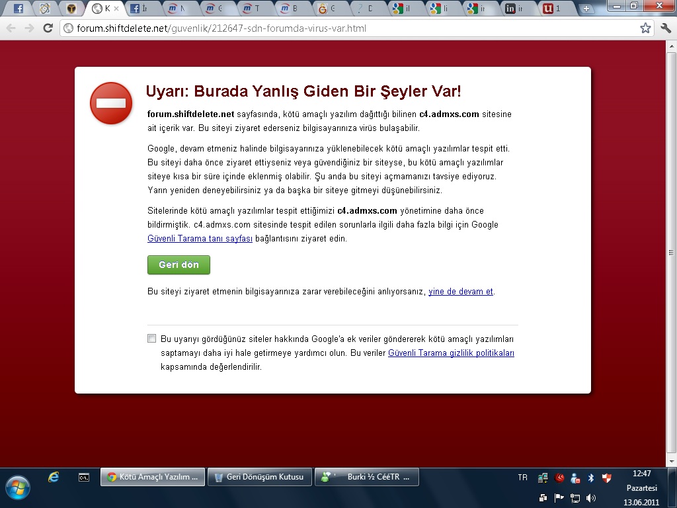
Task: Click the page scrollbar up arrow
Action: click(672, 46)
